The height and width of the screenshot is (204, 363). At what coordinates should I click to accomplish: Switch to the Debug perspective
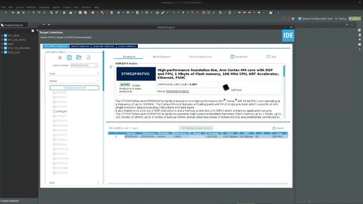342,19
